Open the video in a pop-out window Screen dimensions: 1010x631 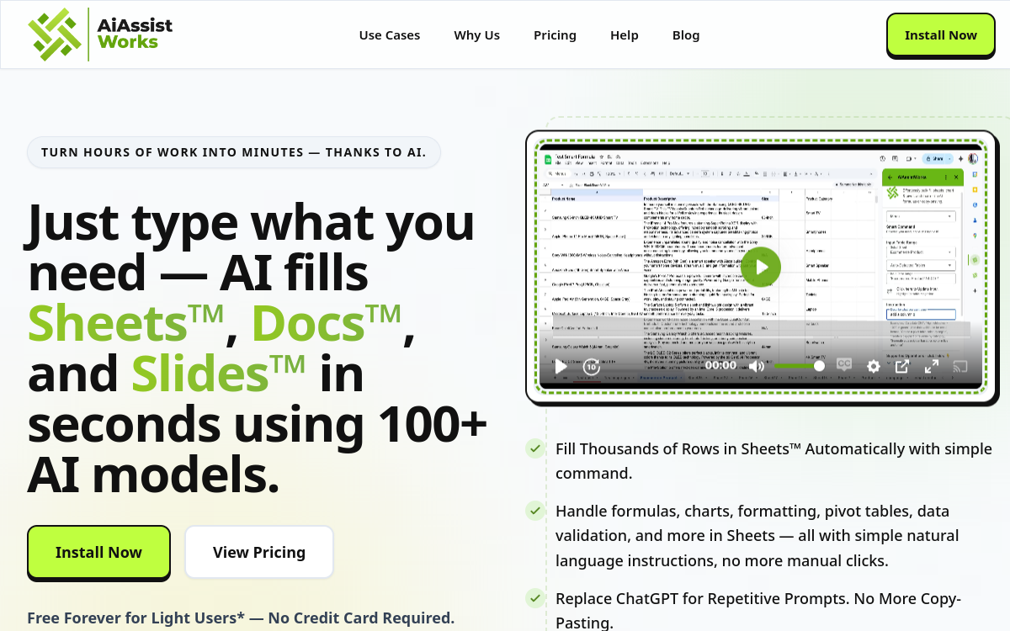click(901, 366)
